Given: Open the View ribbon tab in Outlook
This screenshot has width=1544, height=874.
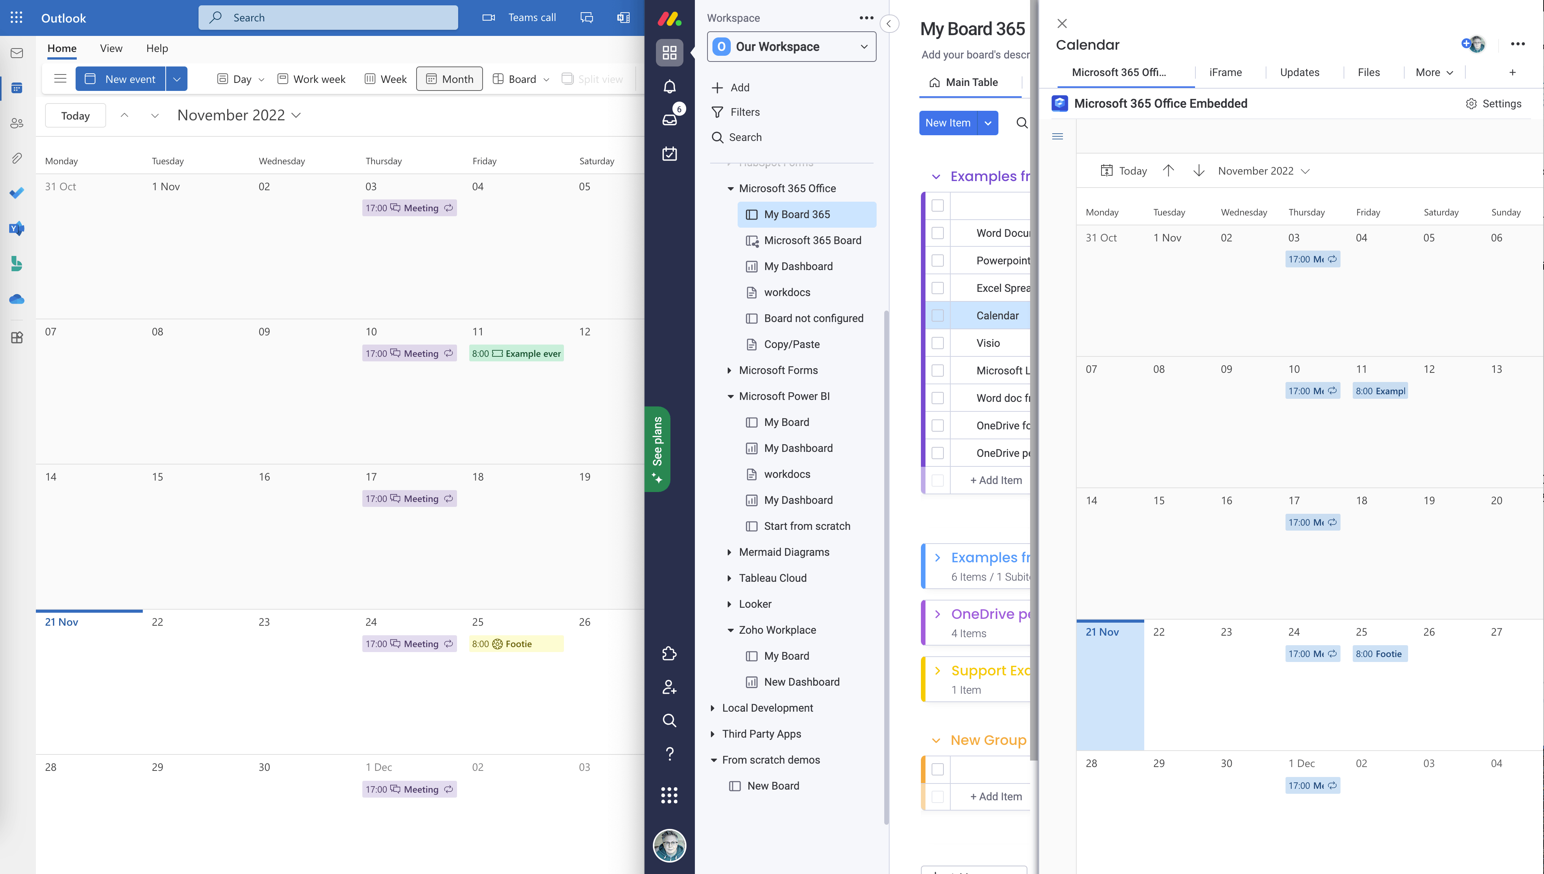Looking at the screenshot, I should click(111, 48).
